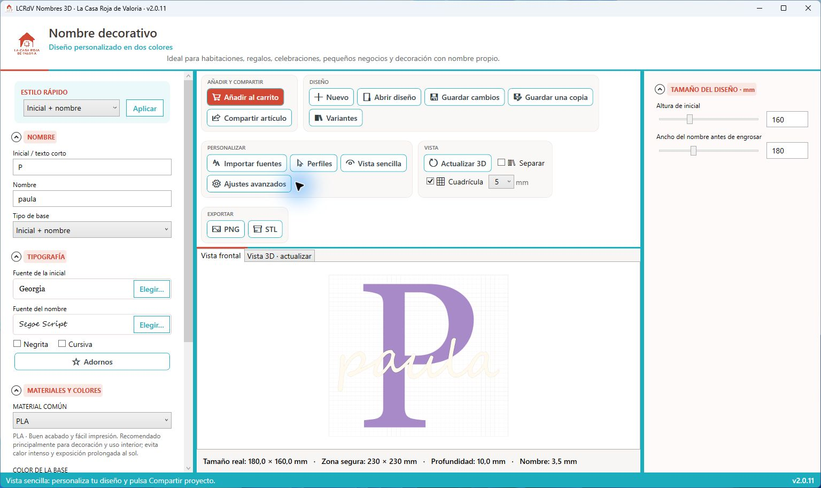Screen dimensions: 821x488
Task: Click Elegir for Fuente de la inicial
Action: [152, 289]
